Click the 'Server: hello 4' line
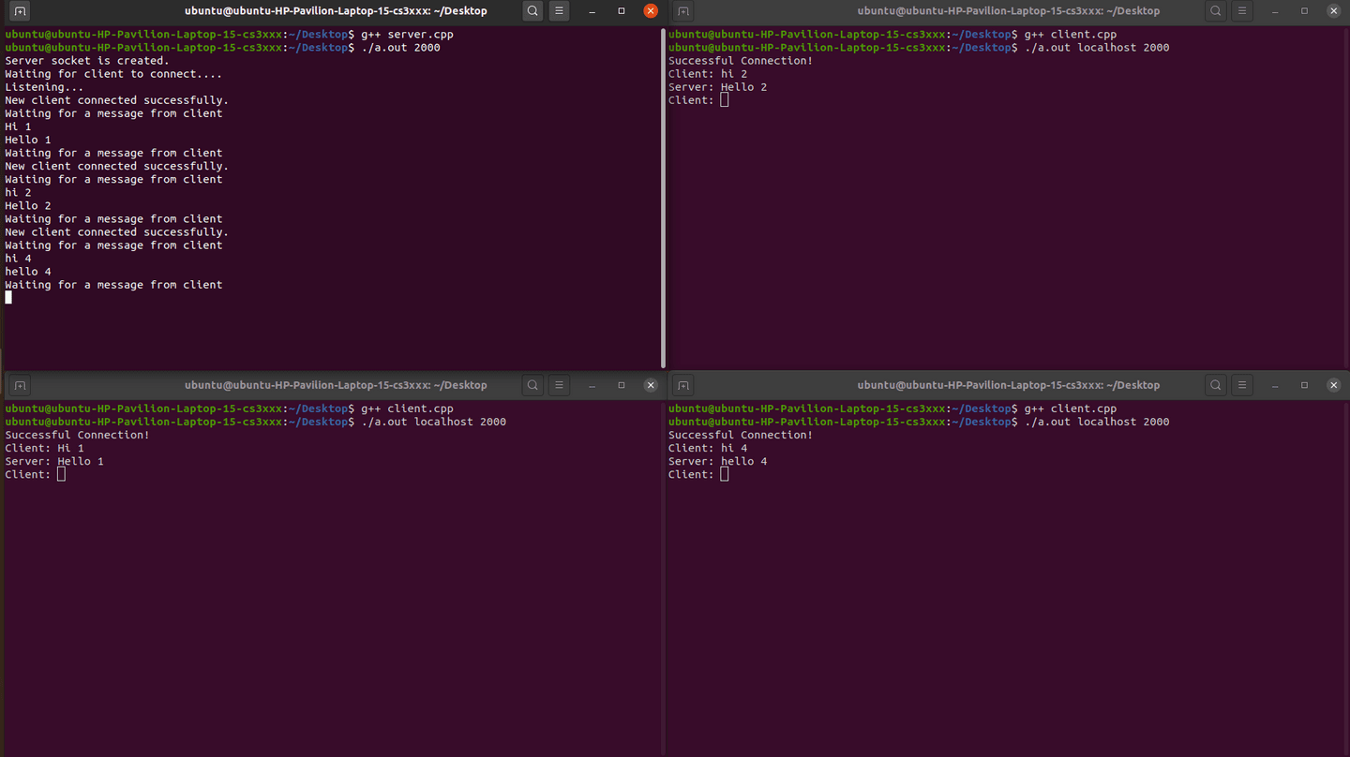 click(718, 461)
